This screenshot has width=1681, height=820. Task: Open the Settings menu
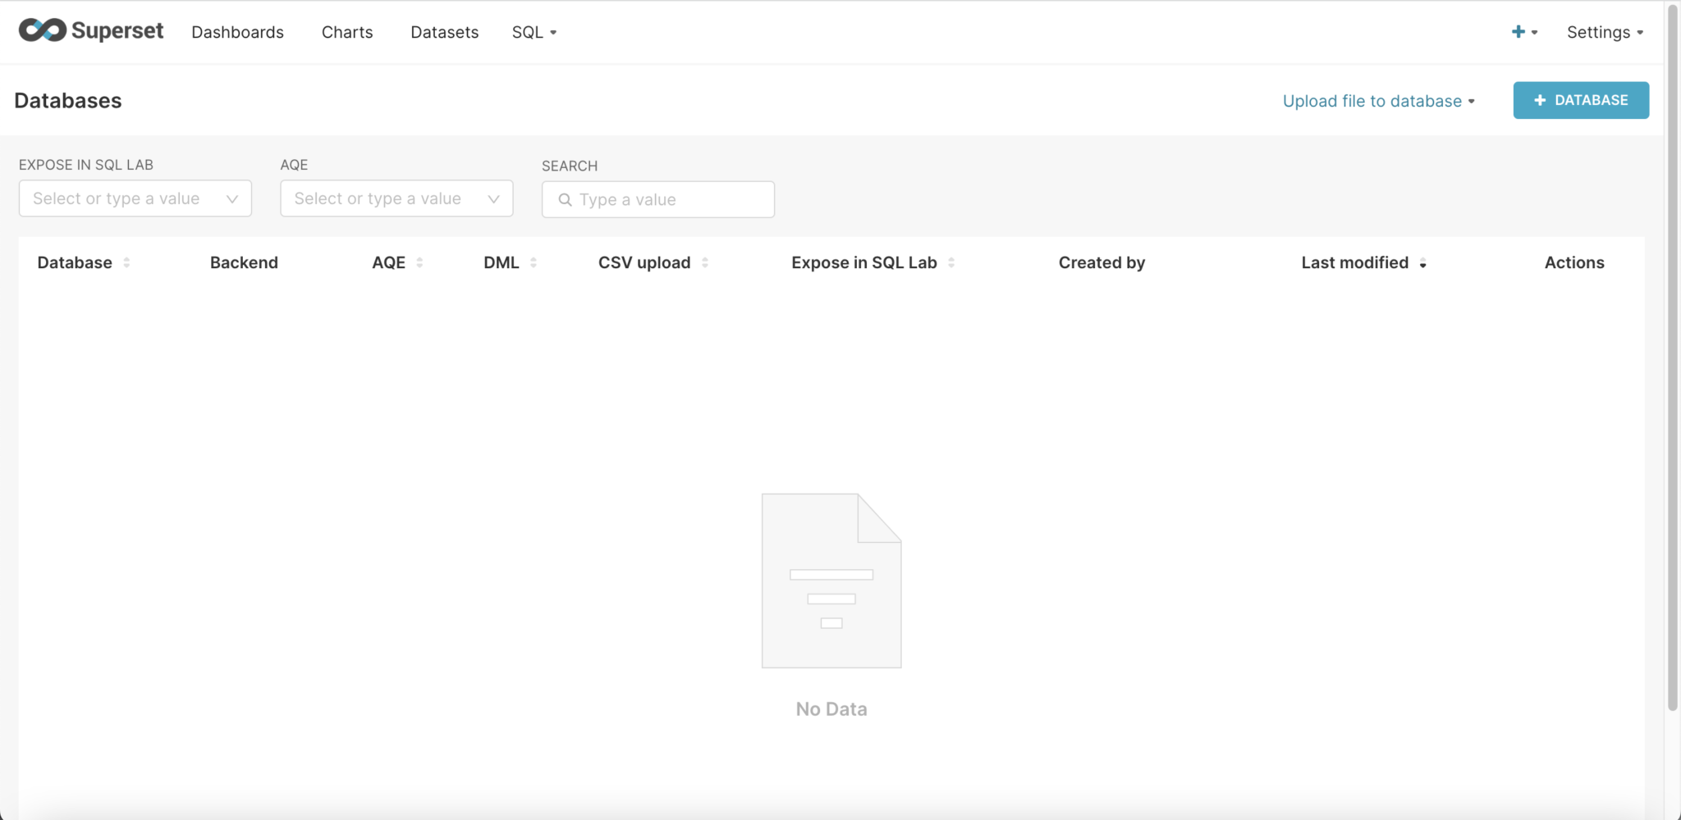click(x=1604, y=32)
